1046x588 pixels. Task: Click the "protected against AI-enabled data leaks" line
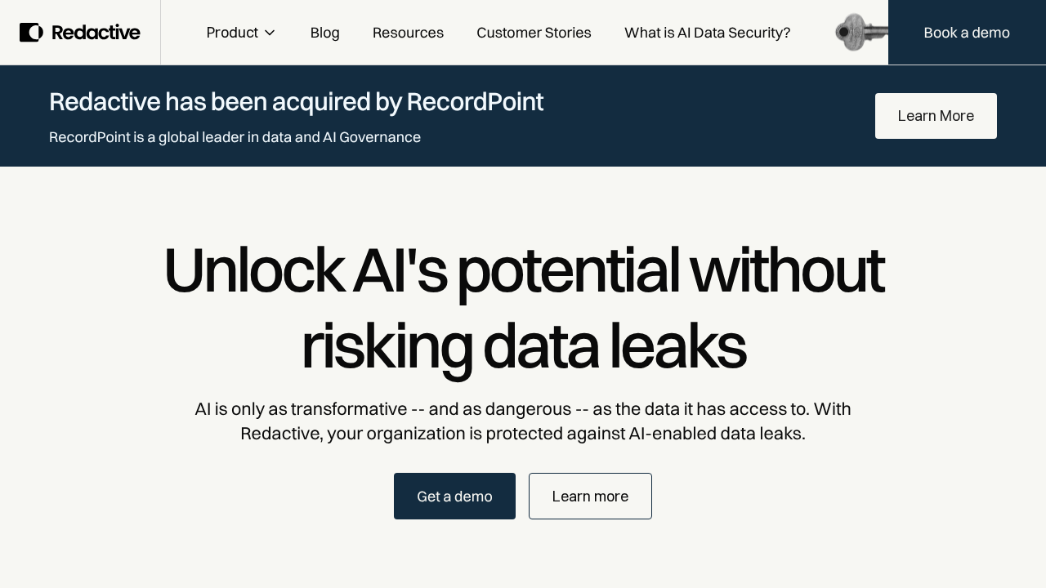coord(523,434)
